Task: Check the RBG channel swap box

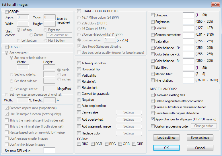Action: click(x=79, y=144)
